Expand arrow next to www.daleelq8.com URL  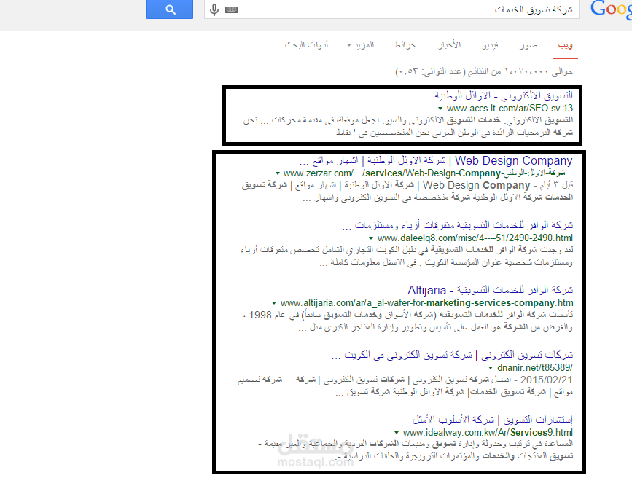click(371, 238)
